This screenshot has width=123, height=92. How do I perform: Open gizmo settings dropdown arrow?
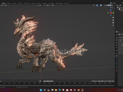point(99,5)
